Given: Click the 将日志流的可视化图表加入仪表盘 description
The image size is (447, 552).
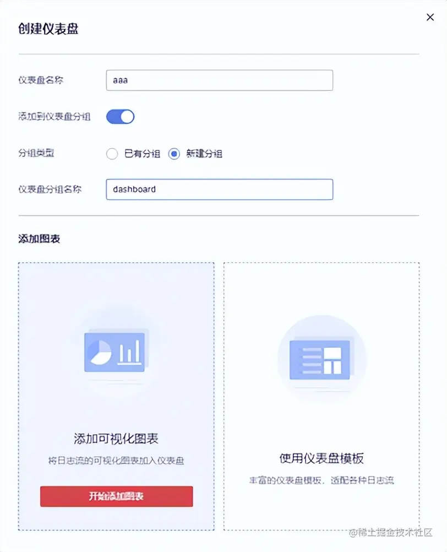Looking at the screenshot, I should click(116, 461).
